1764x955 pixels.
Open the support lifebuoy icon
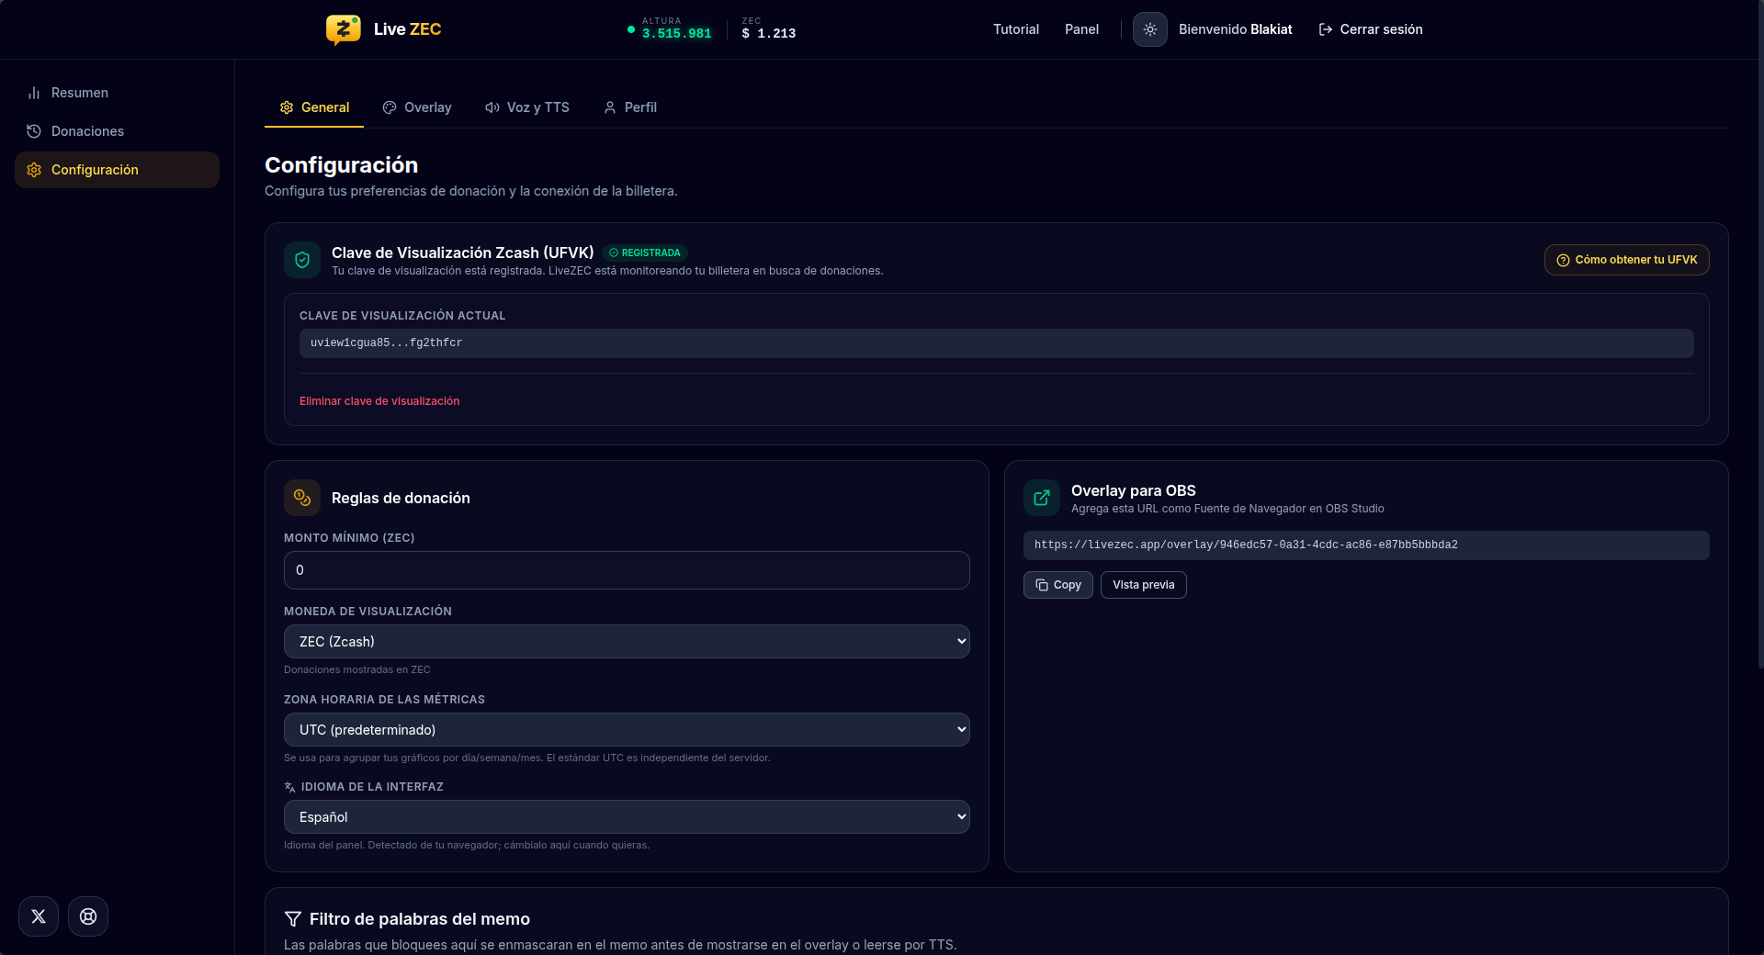tap(88, 916)
